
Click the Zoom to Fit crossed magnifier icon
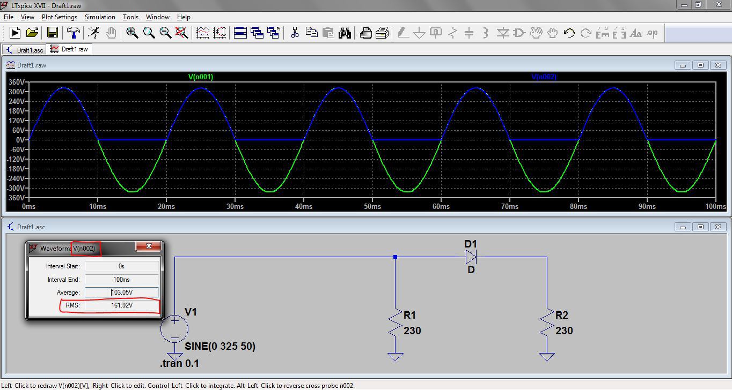point(181,33)
